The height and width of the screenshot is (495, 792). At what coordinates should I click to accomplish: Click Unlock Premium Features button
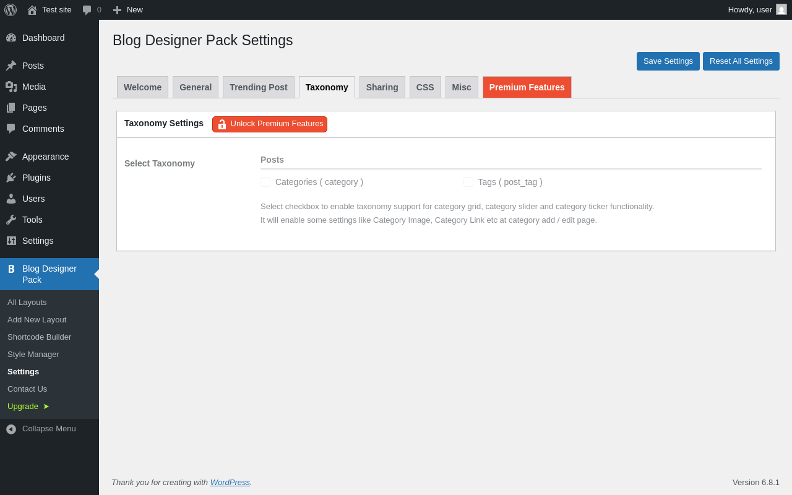click(270, 124)
